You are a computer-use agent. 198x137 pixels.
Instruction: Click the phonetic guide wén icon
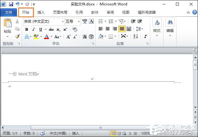tap(85, 21)
